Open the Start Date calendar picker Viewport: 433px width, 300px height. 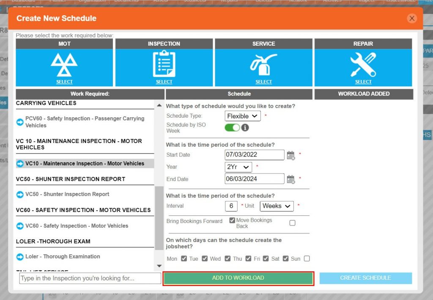292,155
